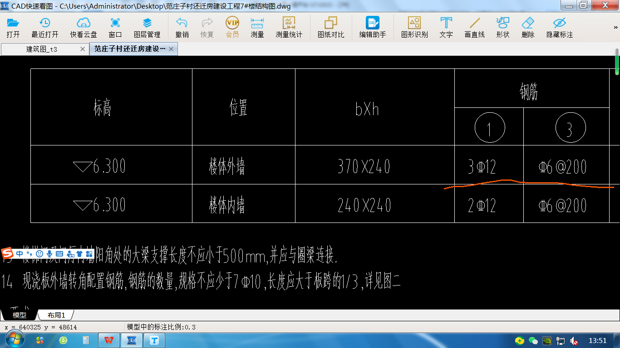Select the 文字 text tool
The image size is (620, 348).
click(446, 27)
